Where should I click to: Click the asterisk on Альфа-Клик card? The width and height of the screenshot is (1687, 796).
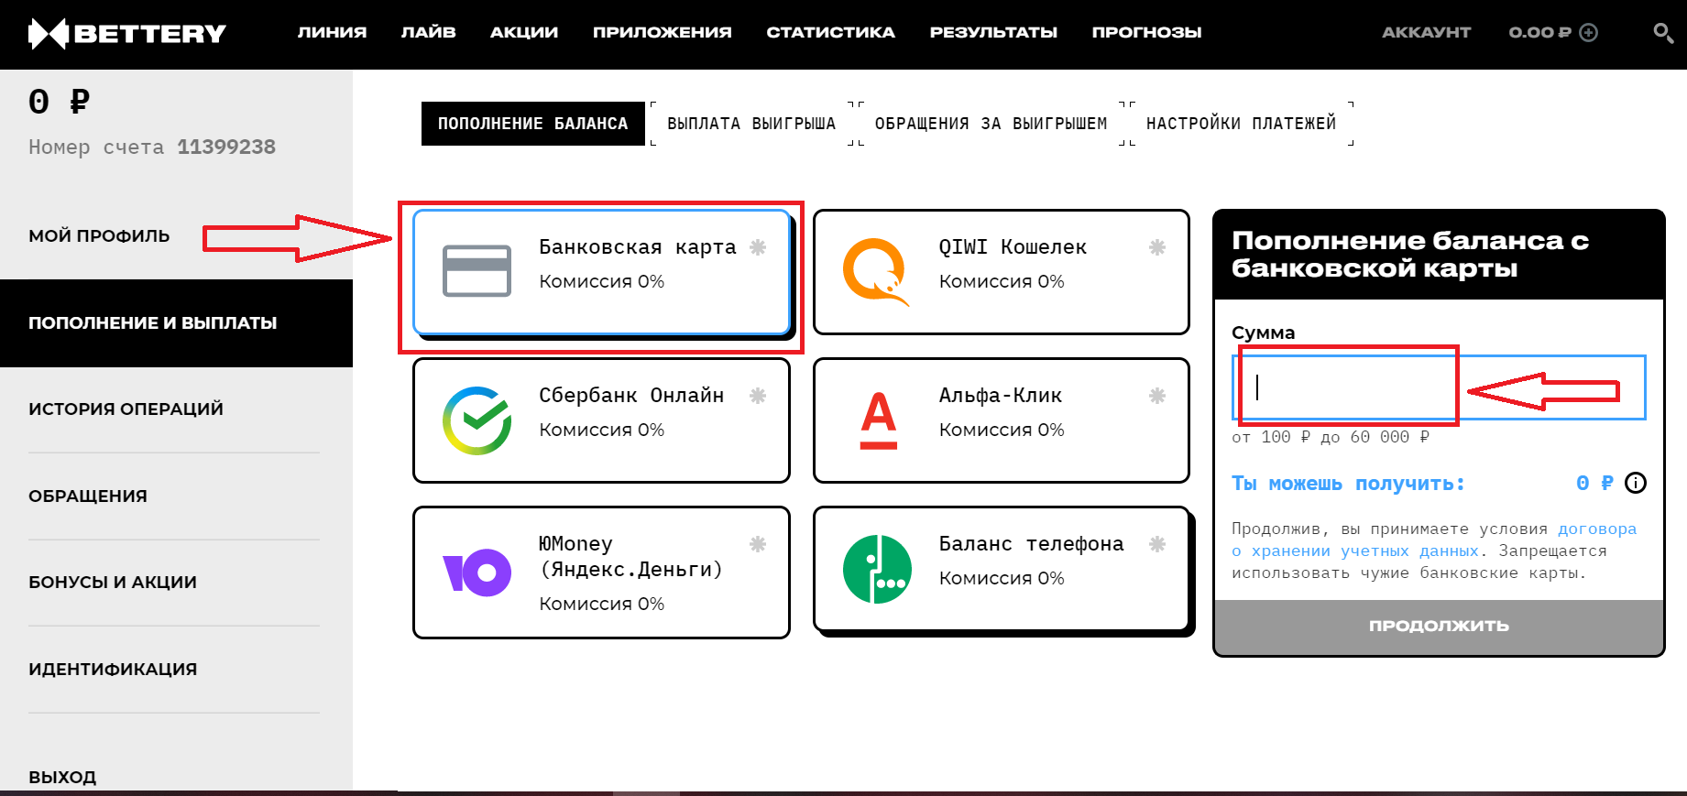[1157, 396]
